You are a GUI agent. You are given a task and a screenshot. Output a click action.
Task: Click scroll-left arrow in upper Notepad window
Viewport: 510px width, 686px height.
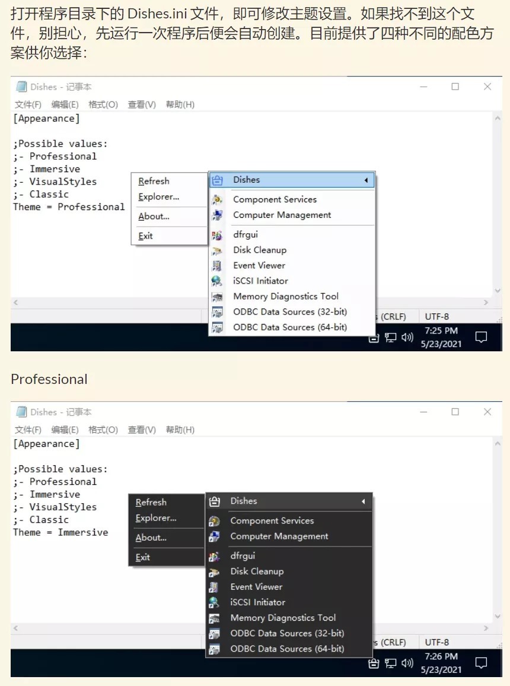click(16, 302)
